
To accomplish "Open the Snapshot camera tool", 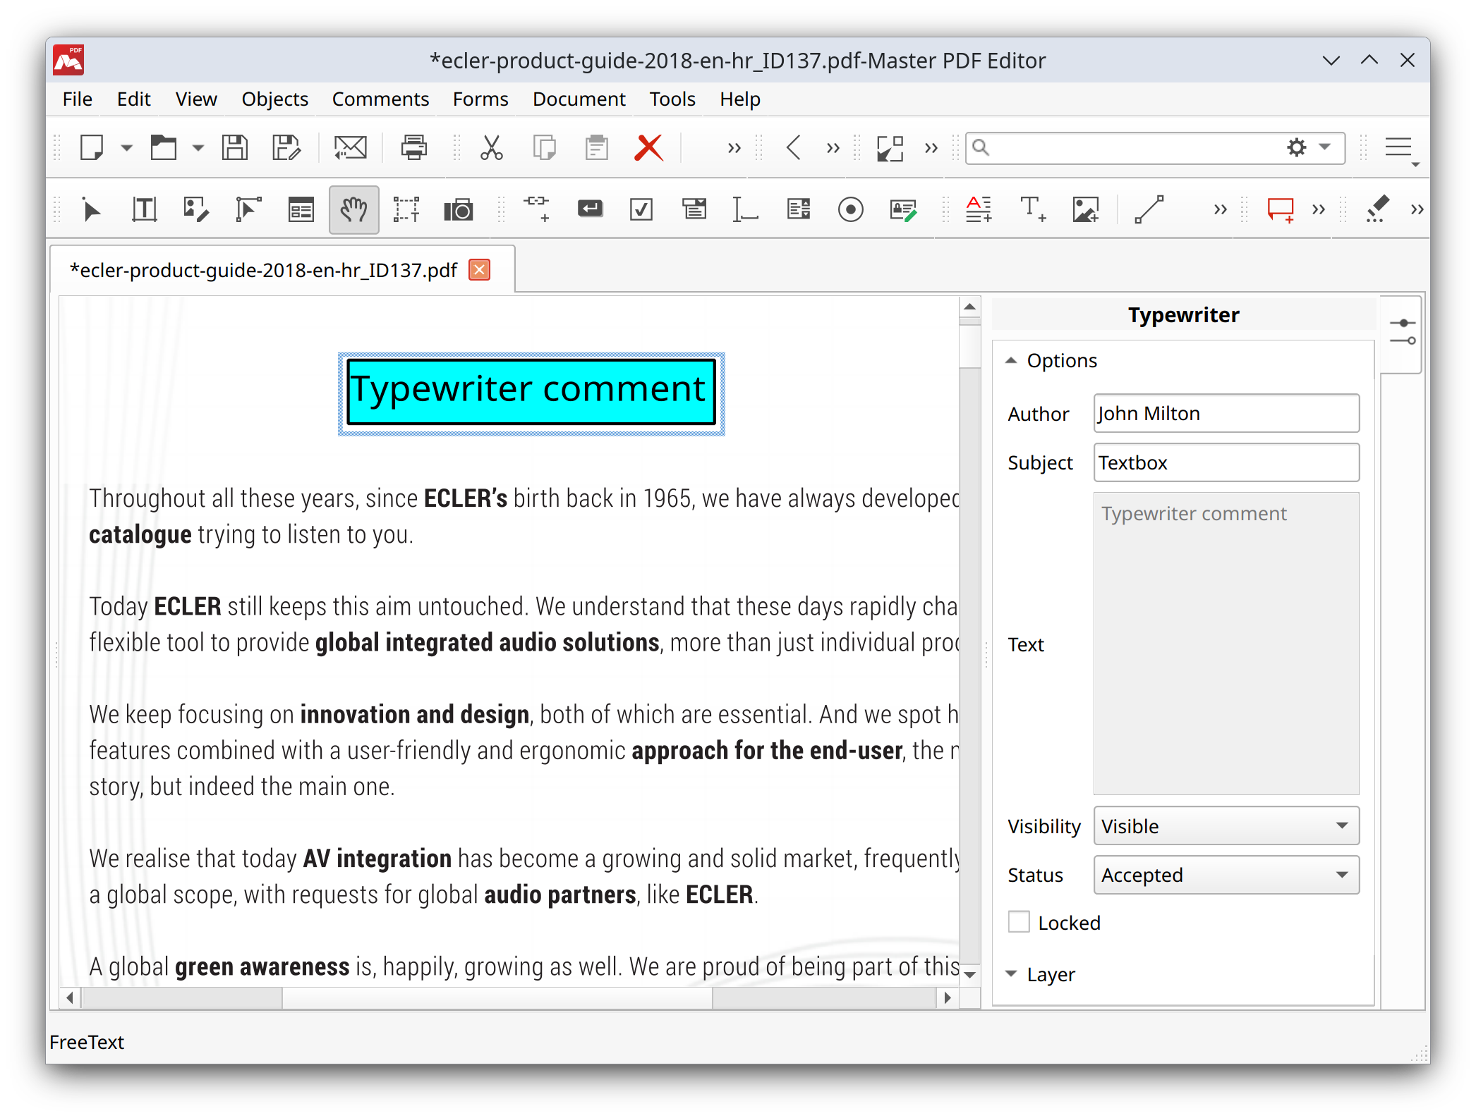I will (459, 209).
